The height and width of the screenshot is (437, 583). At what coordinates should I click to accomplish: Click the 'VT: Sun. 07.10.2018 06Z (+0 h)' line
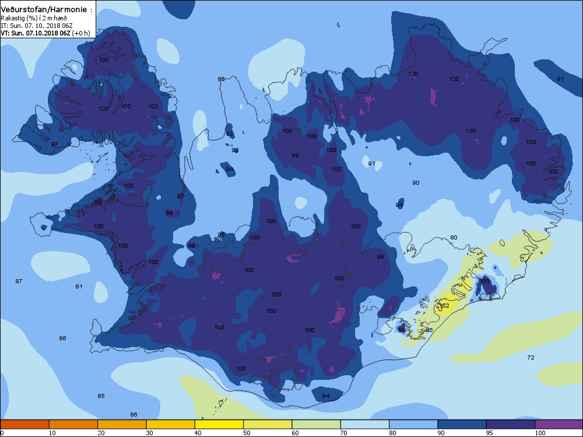45,33
